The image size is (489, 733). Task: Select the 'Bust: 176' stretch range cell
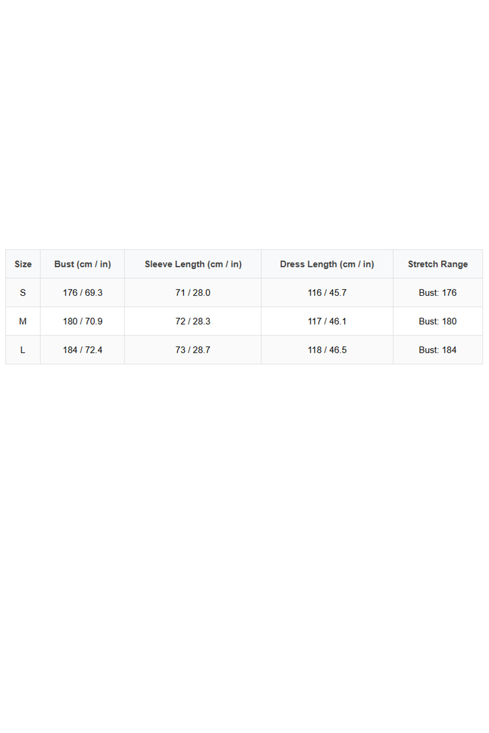[x=438, y=293]
